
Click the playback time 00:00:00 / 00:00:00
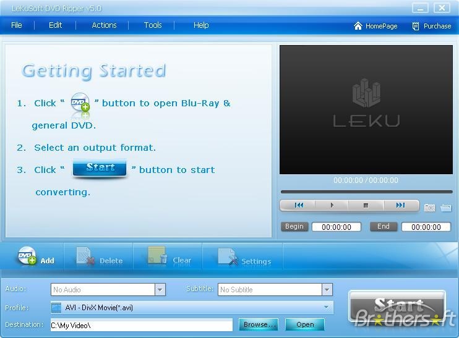click(366, 180)
